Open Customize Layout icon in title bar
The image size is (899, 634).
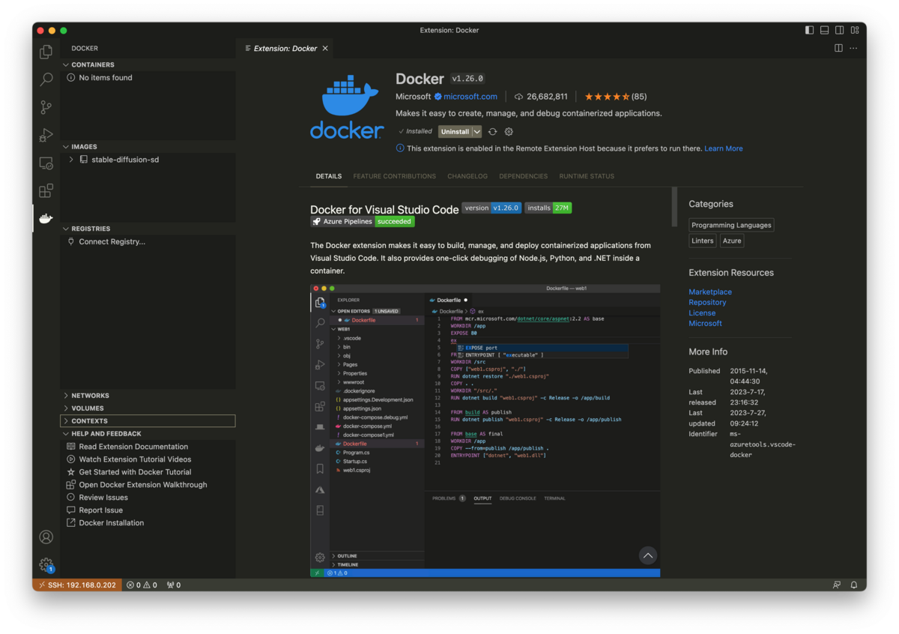pos(855,30)
